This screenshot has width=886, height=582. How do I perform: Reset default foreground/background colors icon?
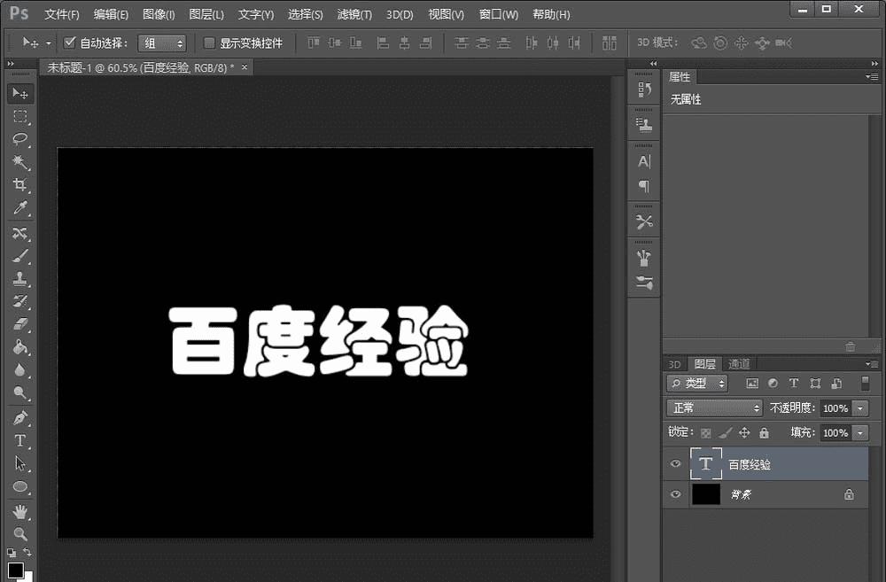pos(12,553)
